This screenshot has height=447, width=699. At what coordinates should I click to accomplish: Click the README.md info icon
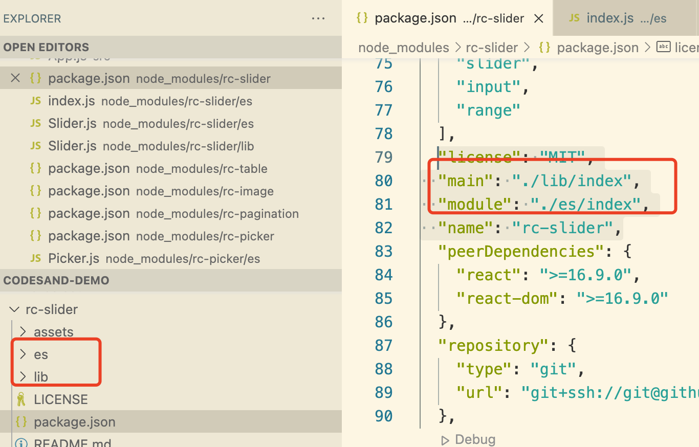point(21,443)
